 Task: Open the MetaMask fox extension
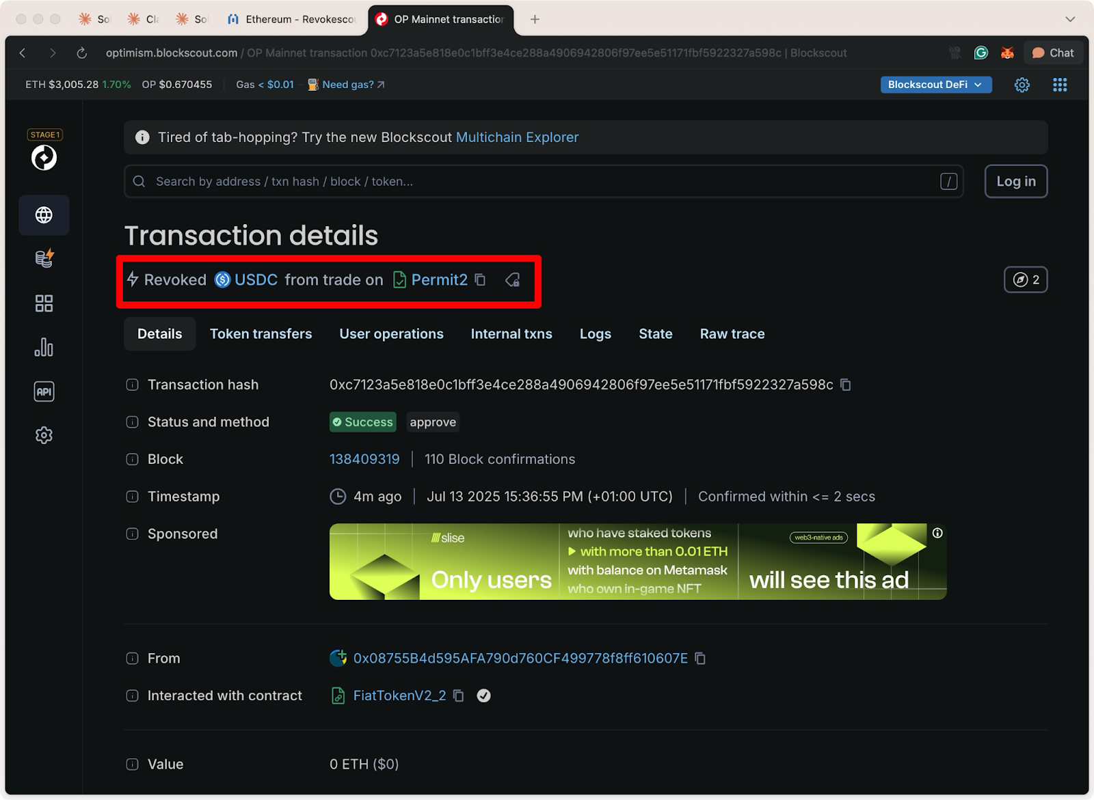click(1006, 53)
